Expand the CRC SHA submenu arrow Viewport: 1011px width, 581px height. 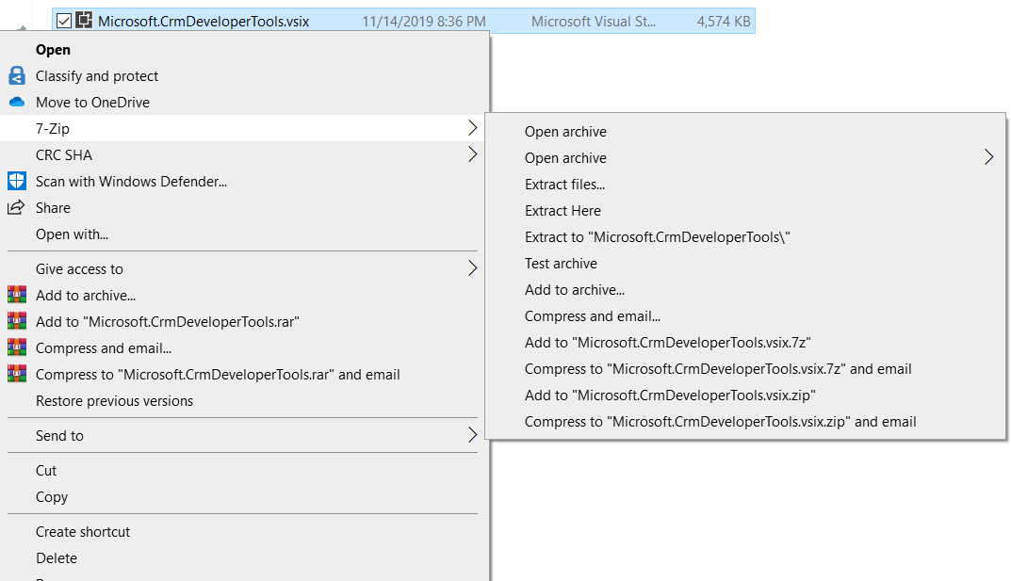[473, 155]
